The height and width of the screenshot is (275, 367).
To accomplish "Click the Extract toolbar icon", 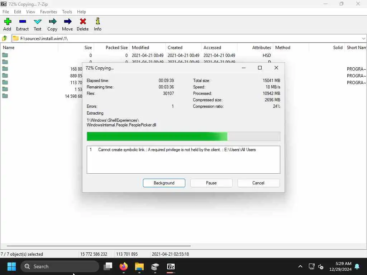I will point(22,24).
